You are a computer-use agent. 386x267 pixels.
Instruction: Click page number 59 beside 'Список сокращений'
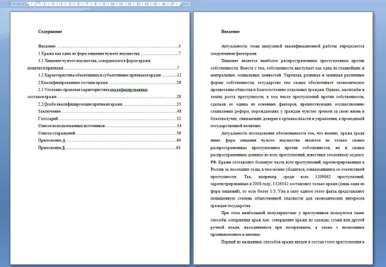point(179,133)
